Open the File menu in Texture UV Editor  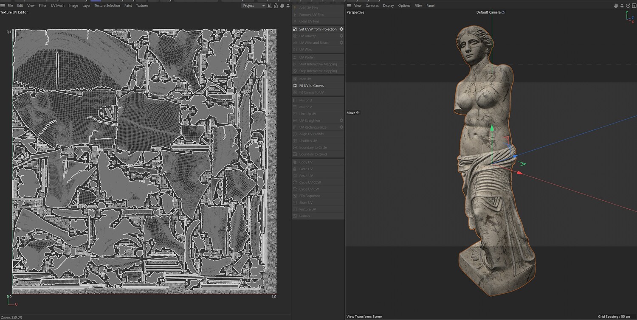(x=10, y=6)
